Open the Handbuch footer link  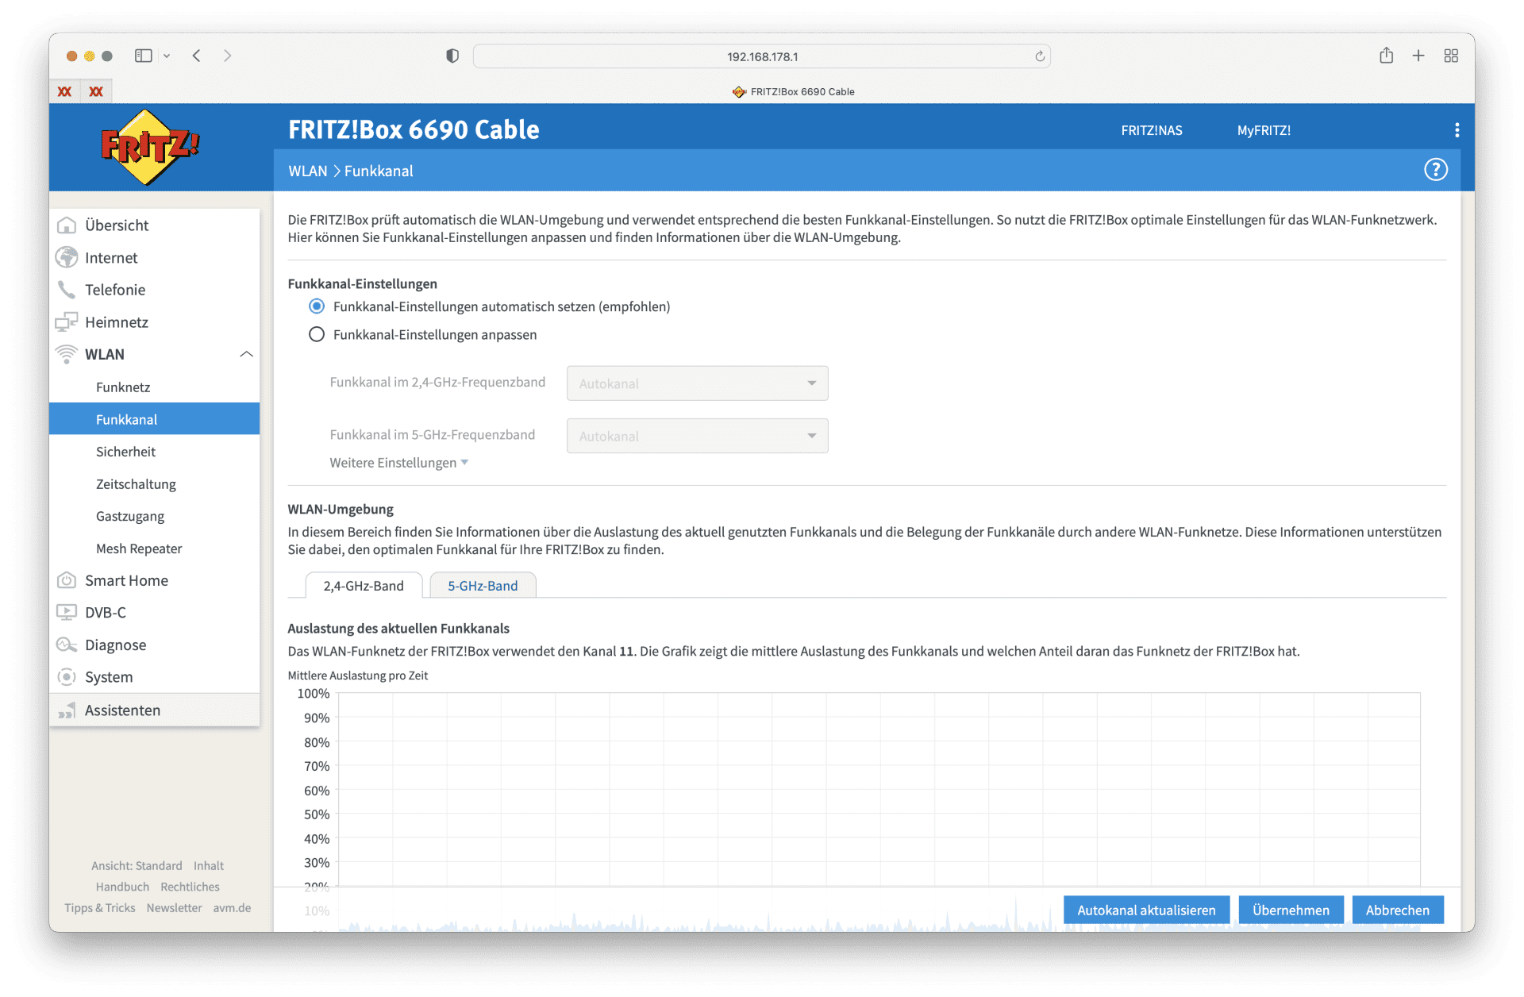tap(122, 887)
